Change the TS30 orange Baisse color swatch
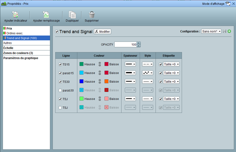 [x=106, y=81]
